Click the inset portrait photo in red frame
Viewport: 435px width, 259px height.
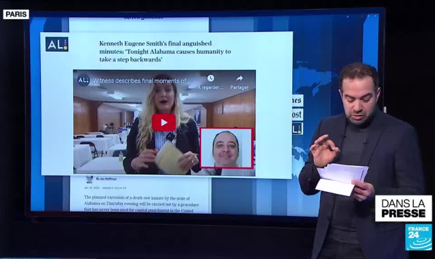[226, 148]
